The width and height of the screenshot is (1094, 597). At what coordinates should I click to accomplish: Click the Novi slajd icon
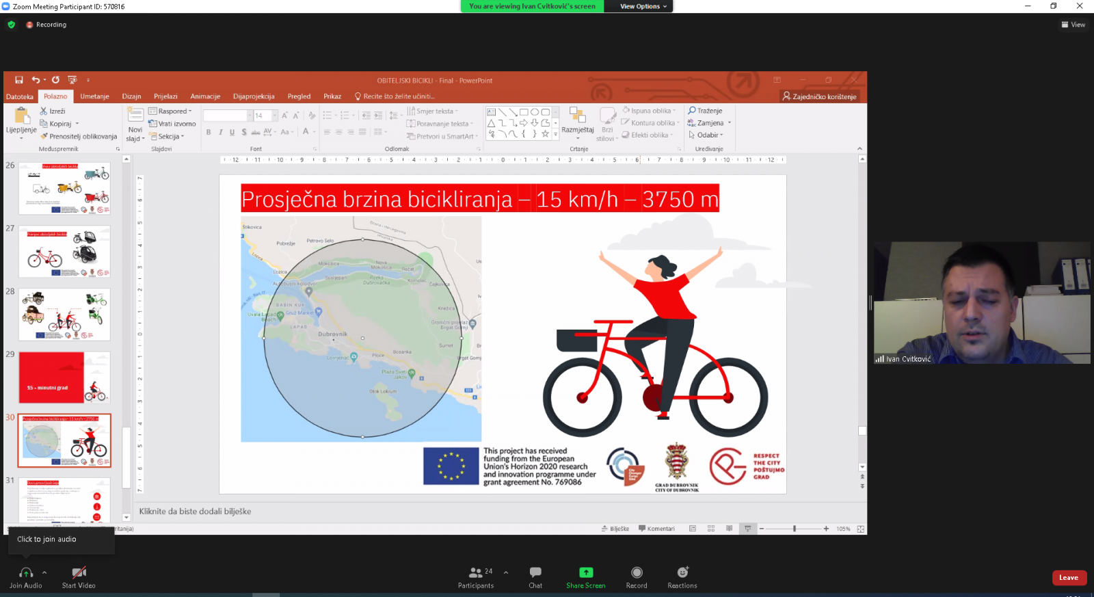tap(135, 115)
